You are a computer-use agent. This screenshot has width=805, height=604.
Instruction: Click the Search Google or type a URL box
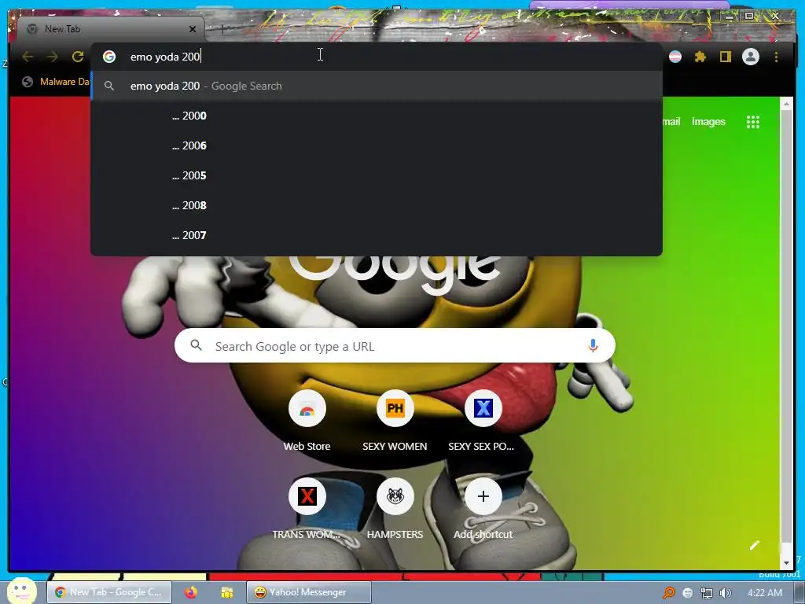point(395,346)
